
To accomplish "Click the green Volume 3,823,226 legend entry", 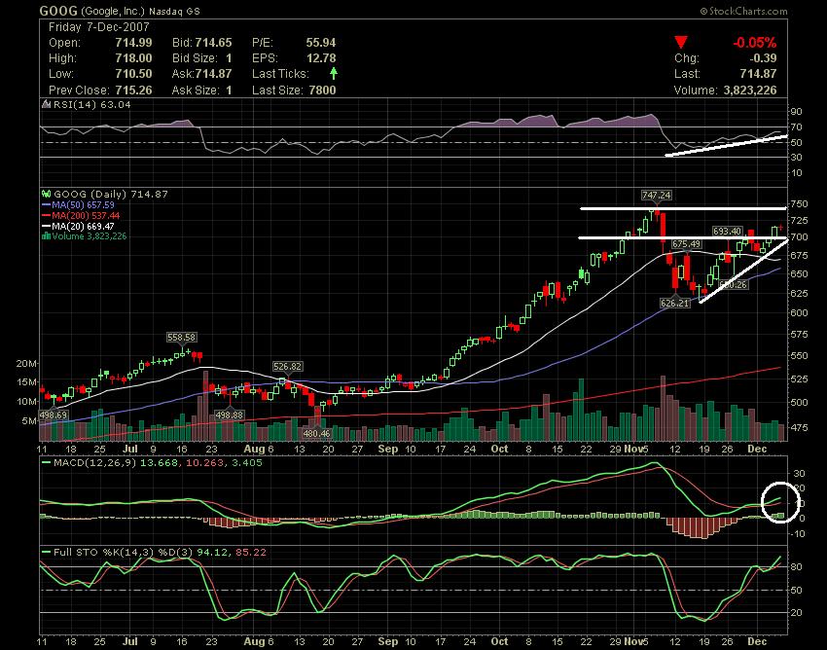I will [90, 235].
